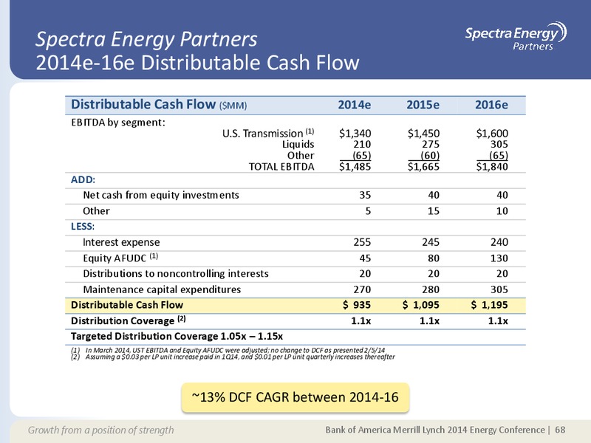
Task: Click the 'TOTAL EBITDA' row label
Action: [x=281, y=167]
